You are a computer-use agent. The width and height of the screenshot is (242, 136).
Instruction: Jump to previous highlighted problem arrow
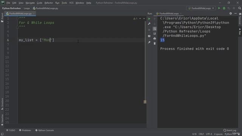[x=140, y=19]
